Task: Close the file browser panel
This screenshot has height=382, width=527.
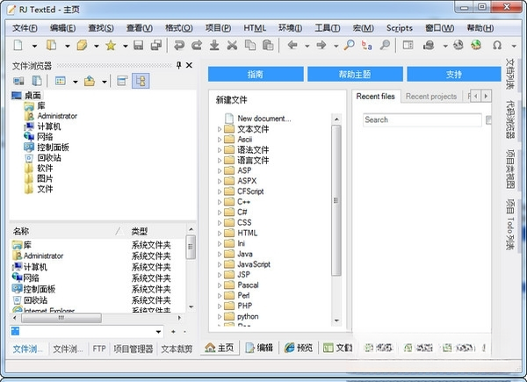Action: click(x=189, y=65)
